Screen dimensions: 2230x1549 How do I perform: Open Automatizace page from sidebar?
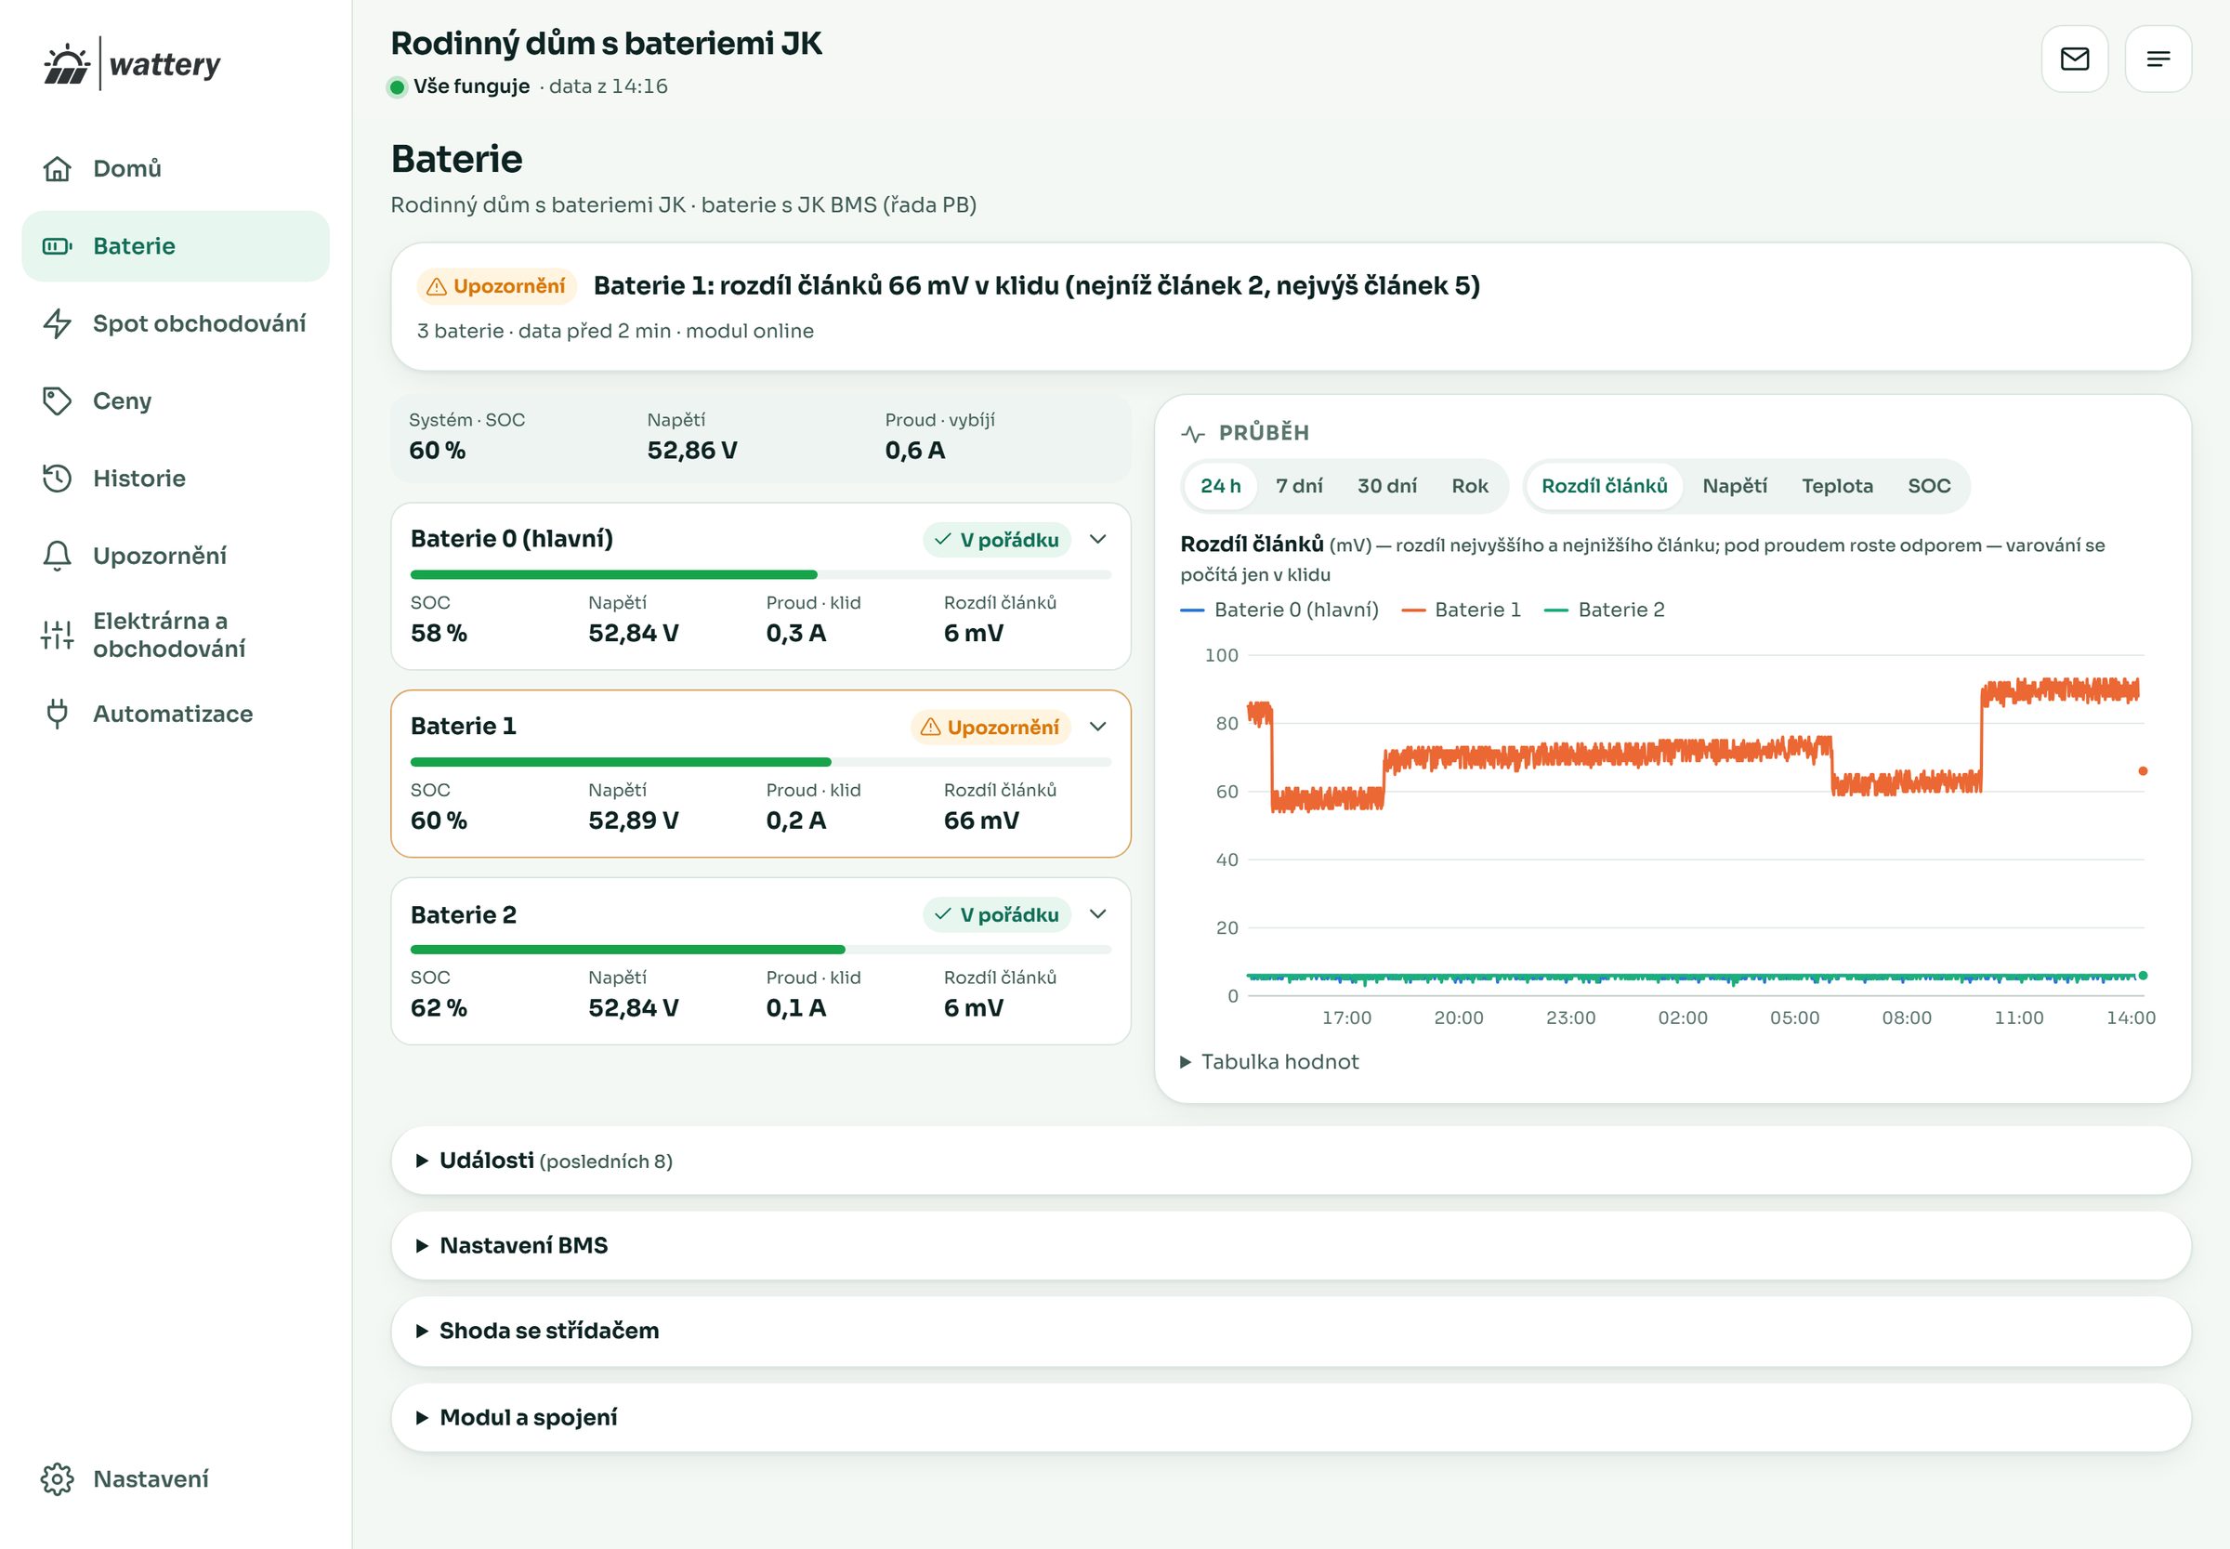(x=176, y=714)
